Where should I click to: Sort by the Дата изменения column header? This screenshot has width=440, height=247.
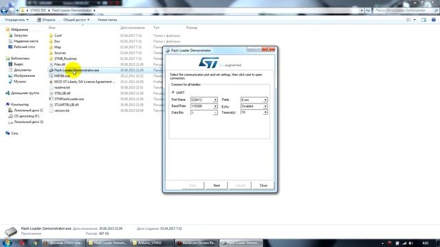click(133, 27)
